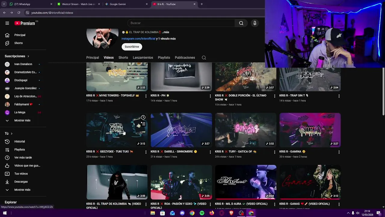The height and width of the screenshot is (217, 385).
Task: Open Spotify from the Windows taskbar
Action: (202, 213)
